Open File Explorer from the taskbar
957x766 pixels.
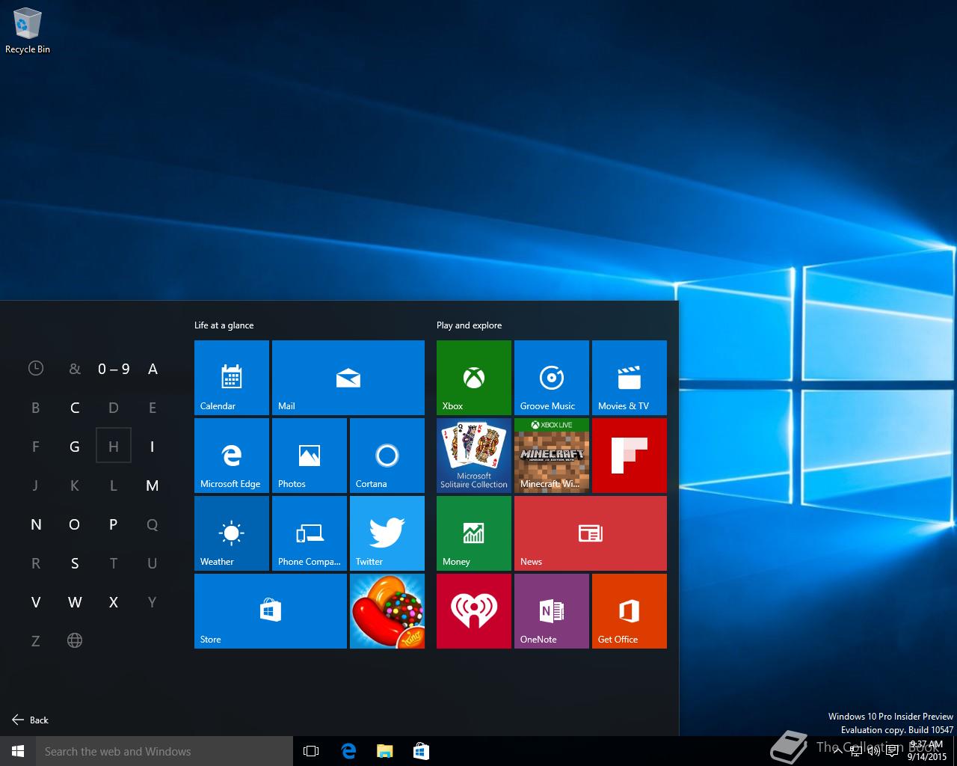point(384,751)
